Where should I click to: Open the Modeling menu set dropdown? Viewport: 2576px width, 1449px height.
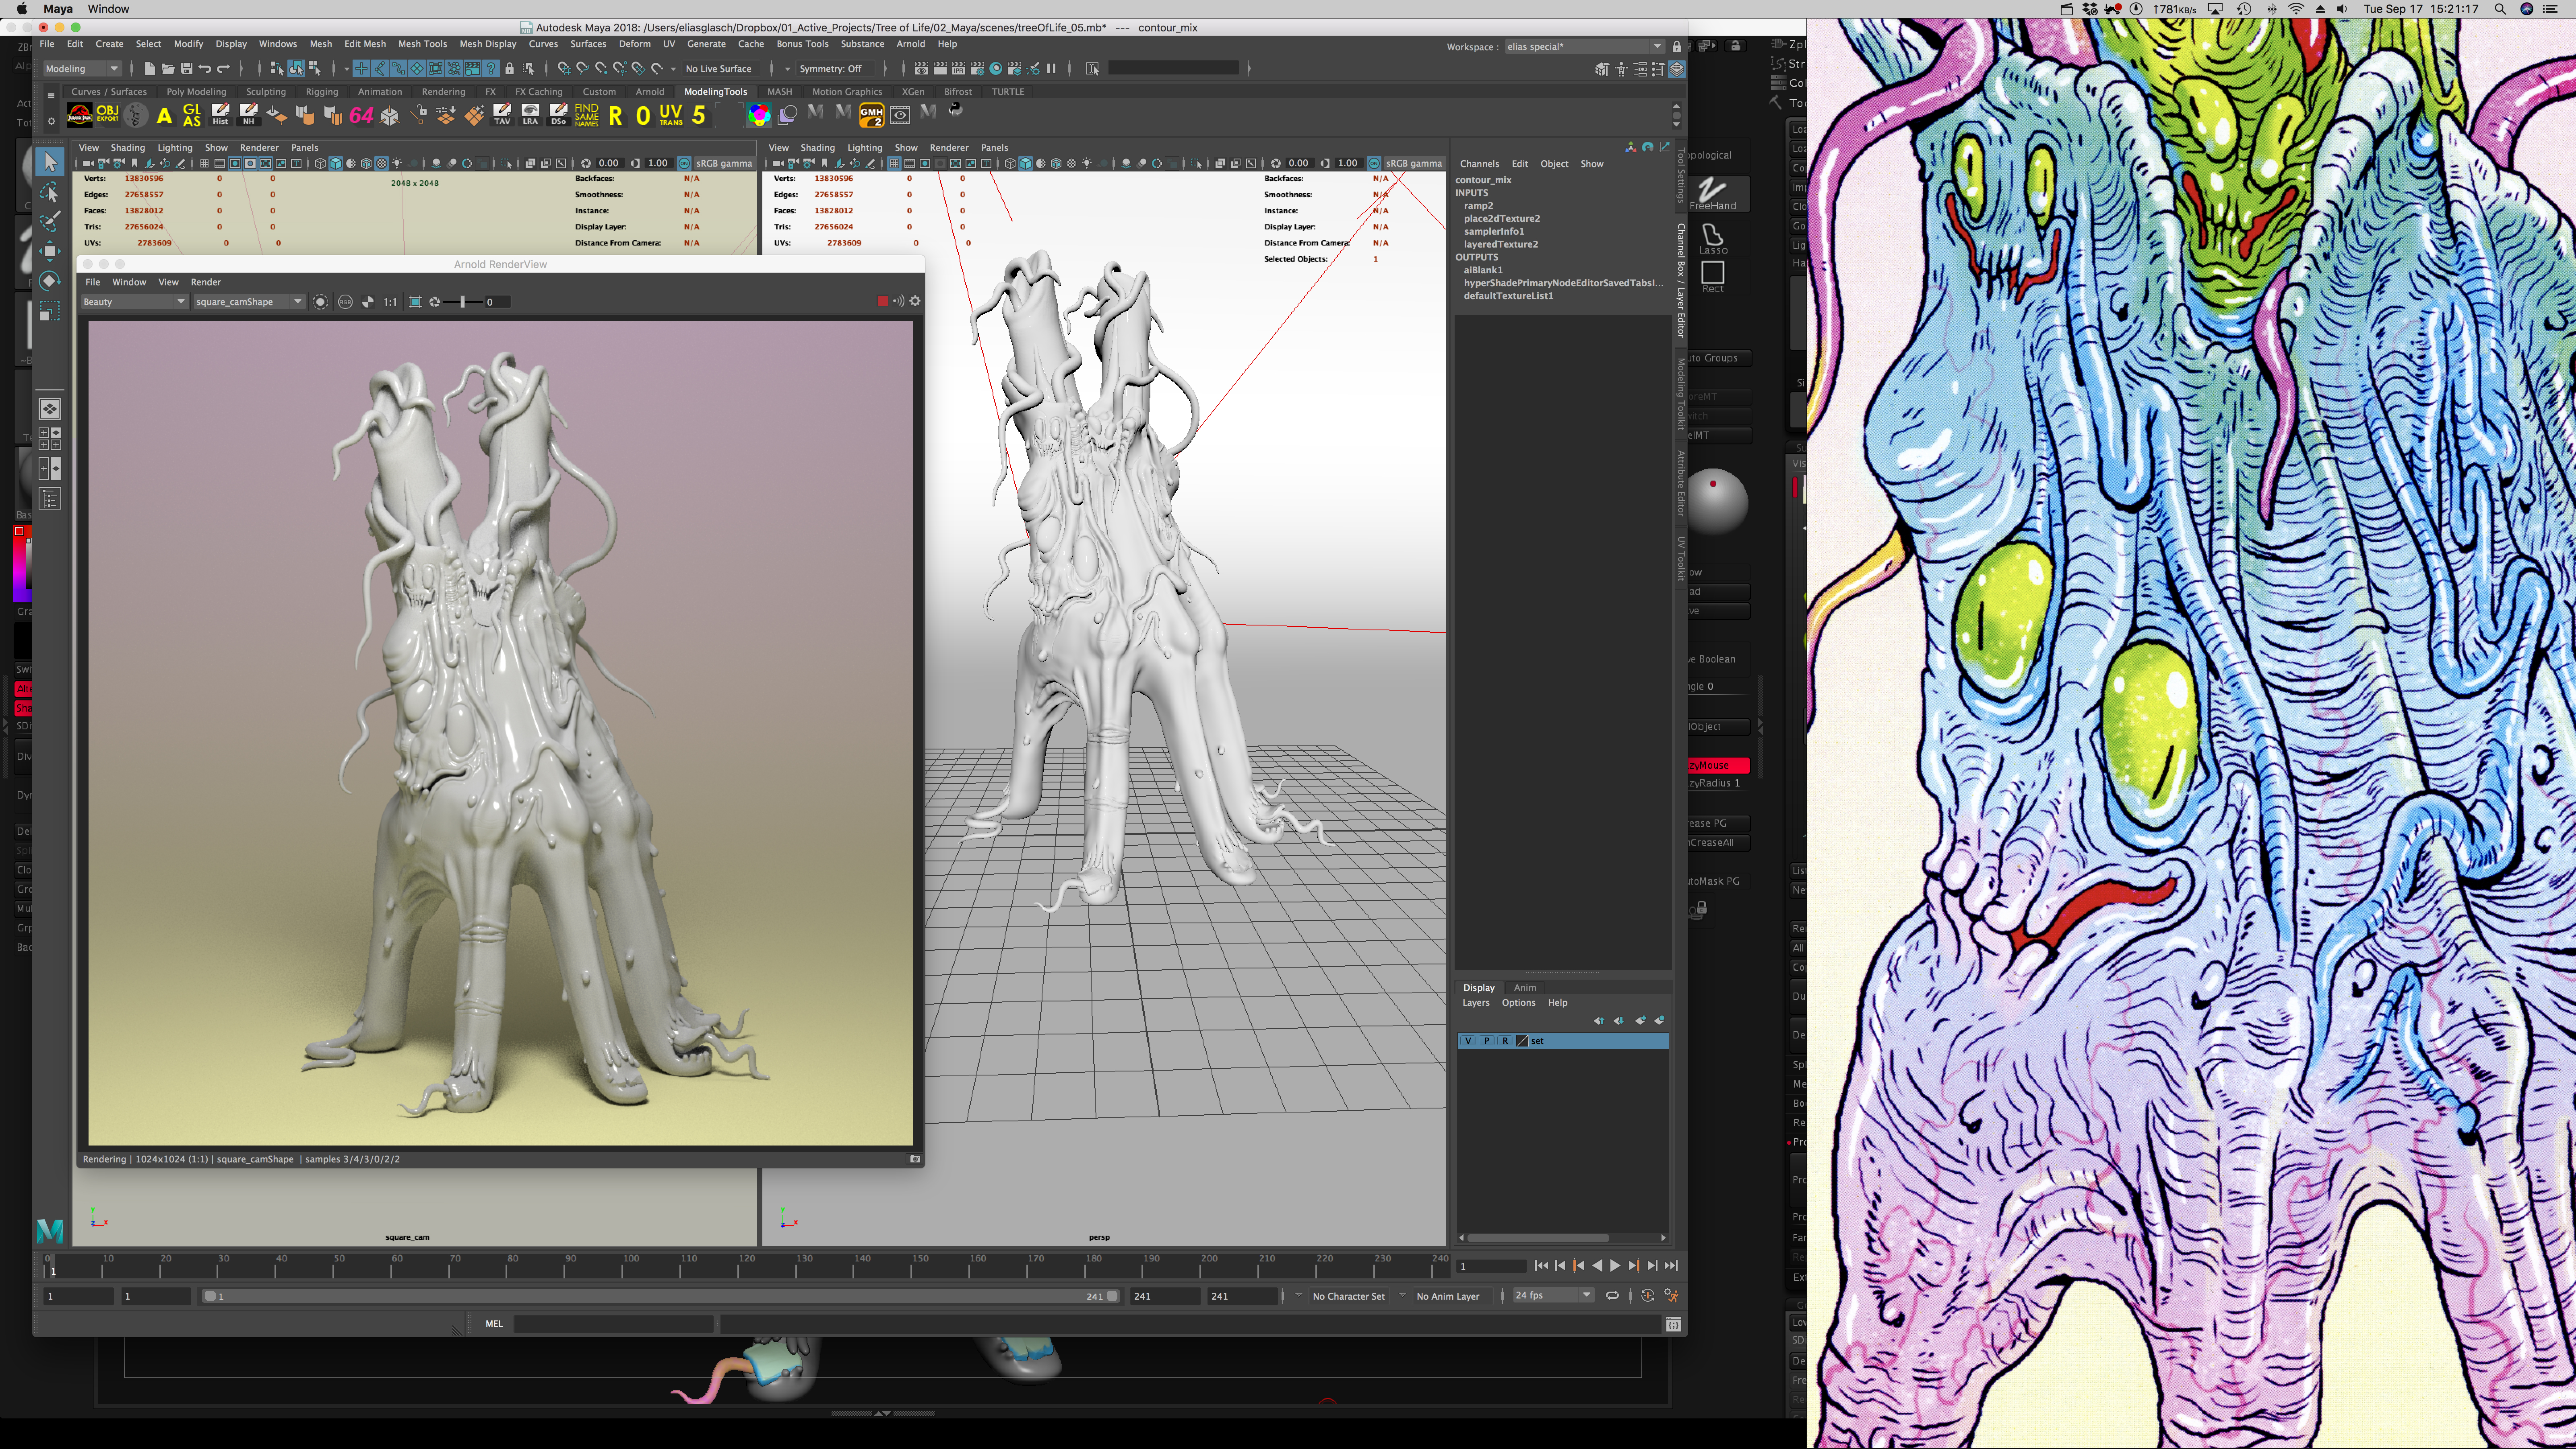(x=82, y=68)
